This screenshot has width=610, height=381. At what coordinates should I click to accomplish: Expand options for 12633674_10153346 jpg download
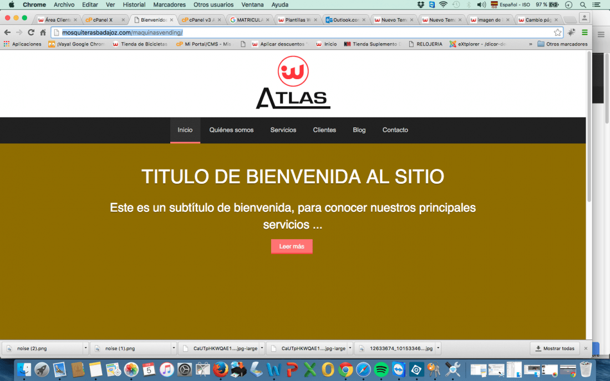[x=438, y=348]
